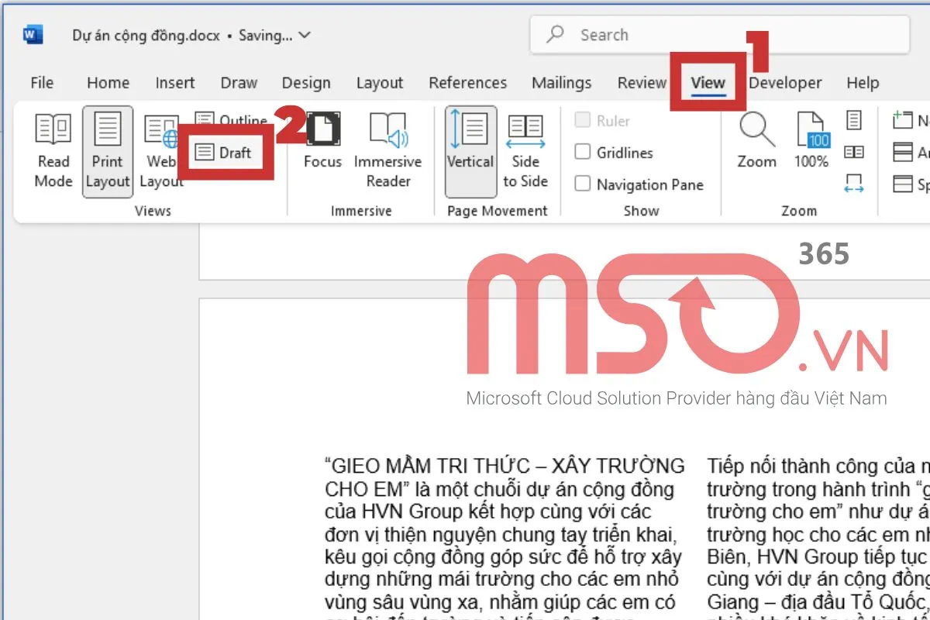The image size is (930, 620).
Task: Switch to the Insert tab
Action: [x=175, y=83]
